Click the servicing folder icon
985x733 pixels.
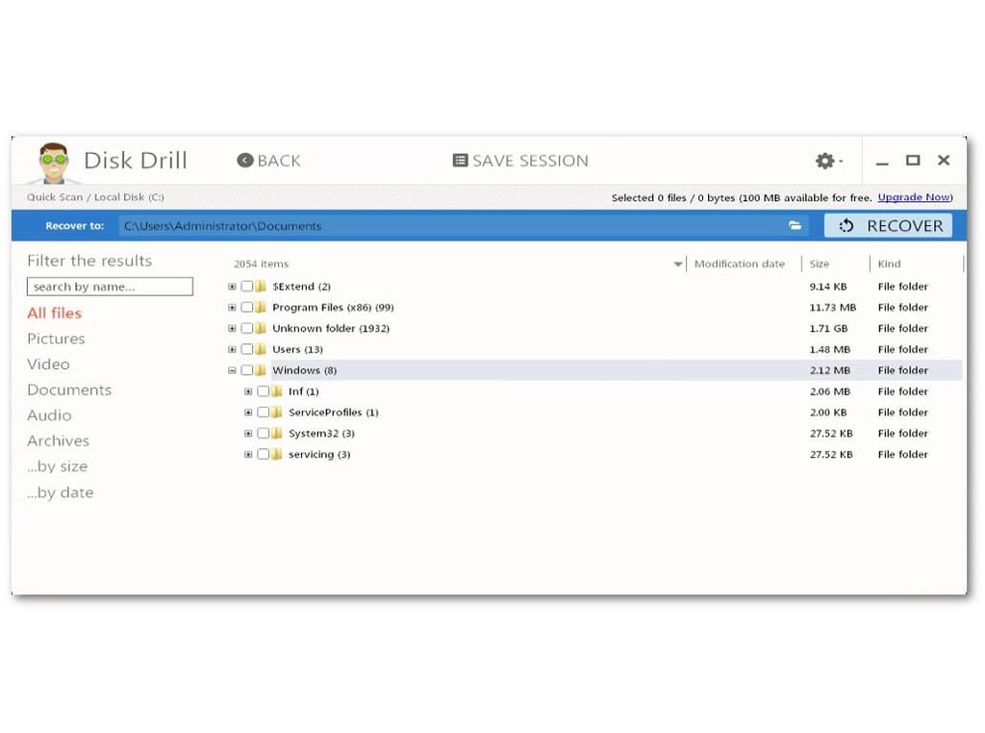277,454
